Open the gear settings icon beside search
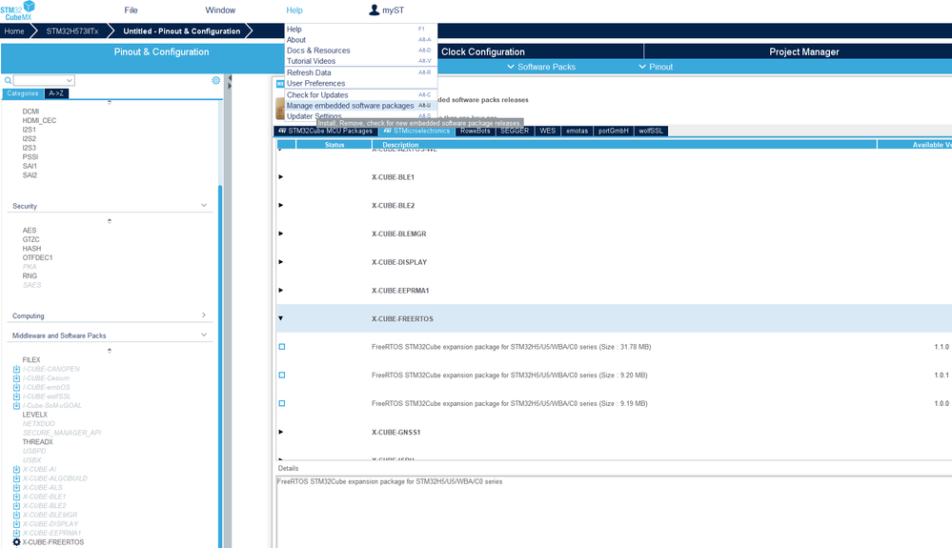Screen dimensions: 952x548 click(216, 80)
